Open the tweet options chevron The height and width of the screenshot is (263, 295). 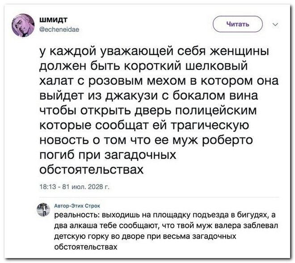(274, 24)
